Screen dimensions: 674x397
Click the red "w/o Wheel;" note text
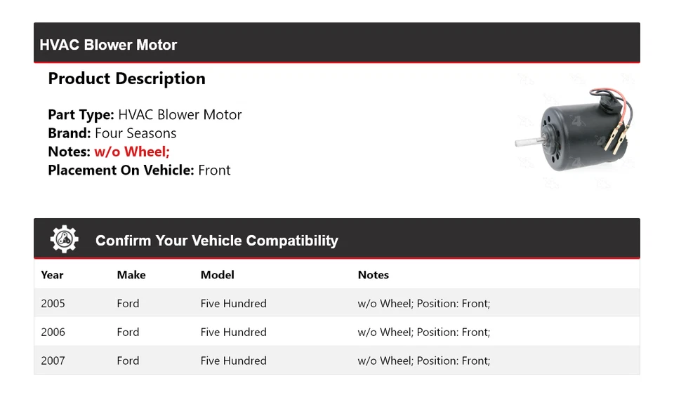point(132,152)
